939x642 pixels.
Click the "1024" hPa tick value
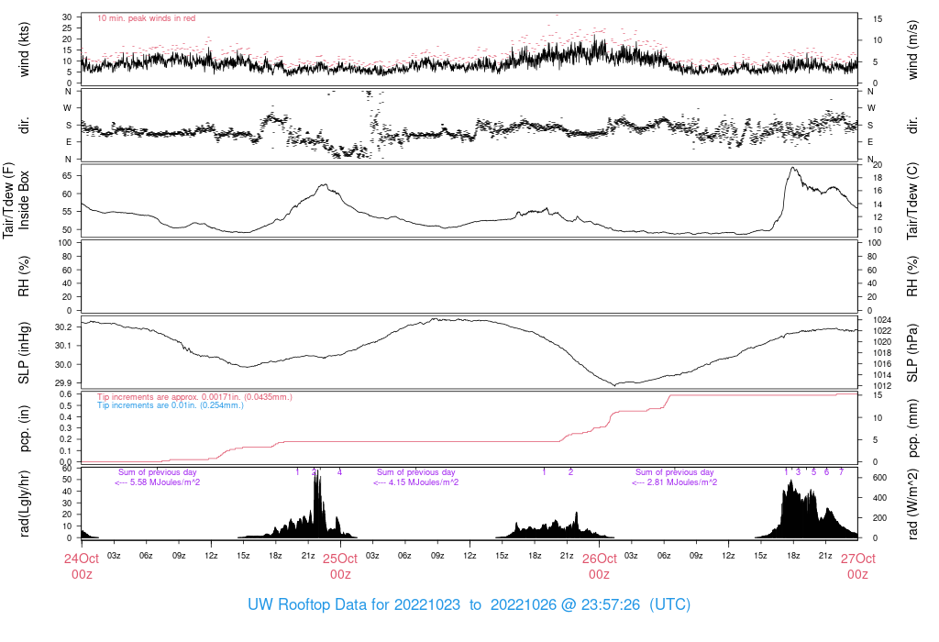coord(882,320)
